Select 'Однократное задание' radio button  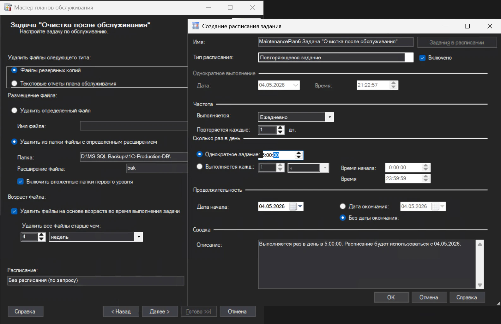pyautogui.click(x=200, y=154)
